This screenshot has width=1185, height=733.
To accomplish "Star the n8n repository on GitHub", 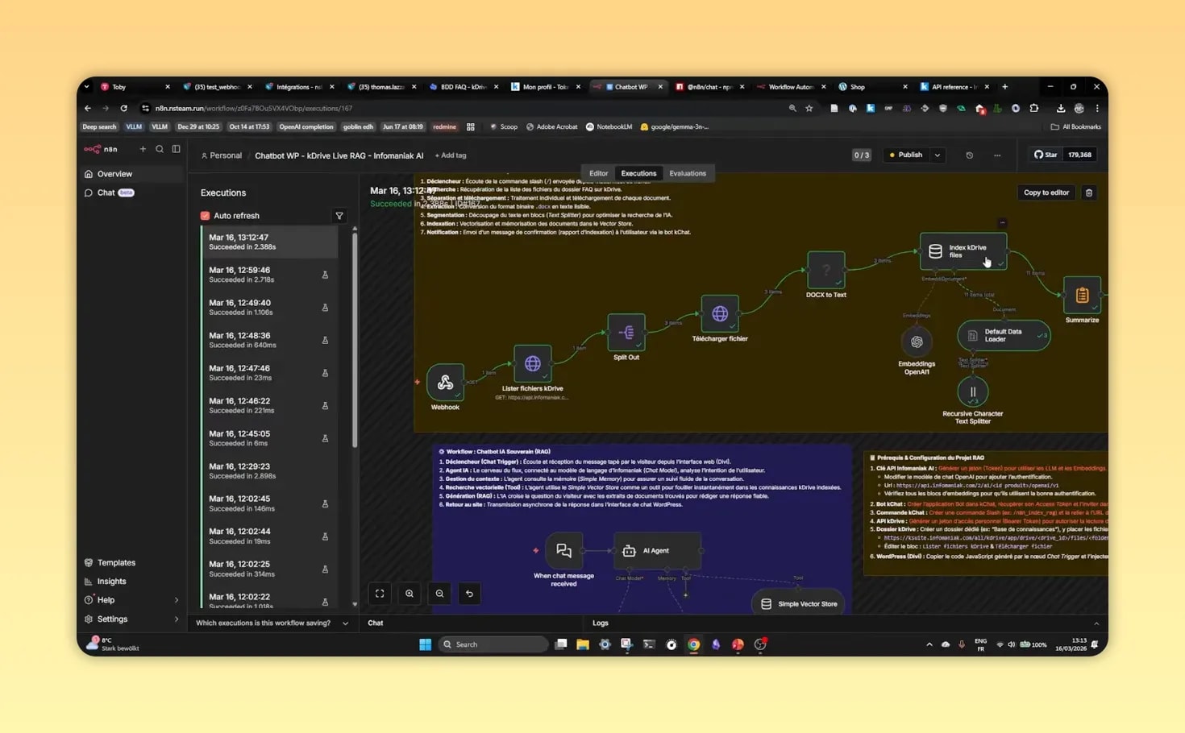I will [1045, 155].
